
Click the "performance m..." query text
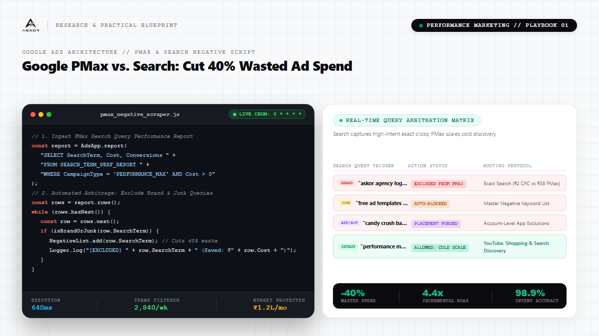pyautogui.click(x=384, y=246)
